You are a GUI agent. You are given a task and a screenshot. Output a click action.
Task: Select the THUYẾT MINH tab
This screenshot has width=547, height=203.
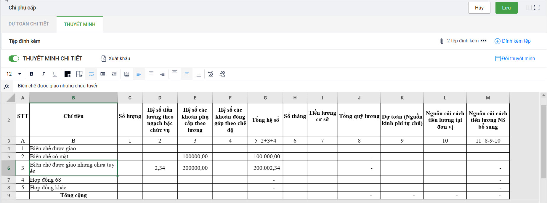[x=80, y=24]
